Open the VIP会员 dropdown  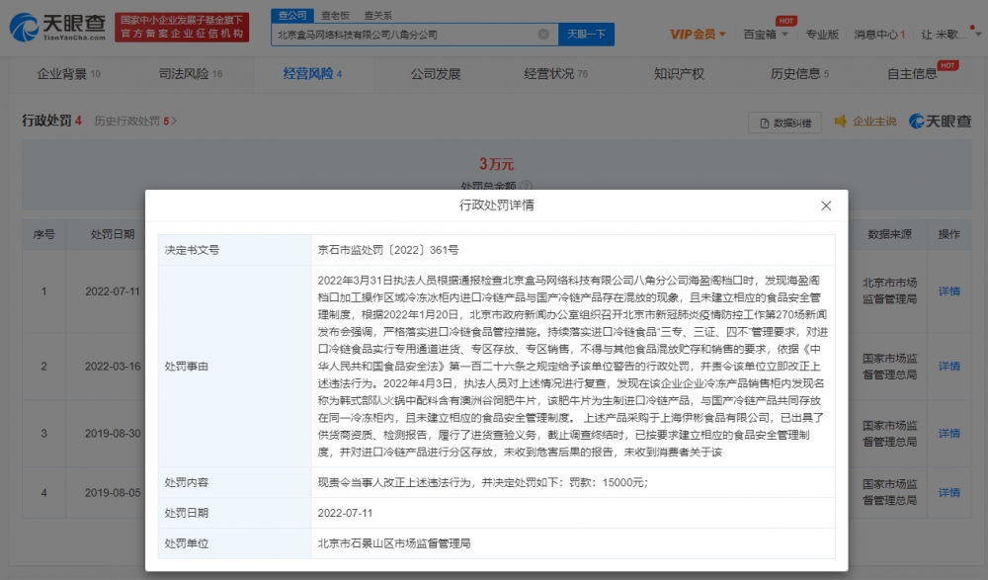click(699, 35)
